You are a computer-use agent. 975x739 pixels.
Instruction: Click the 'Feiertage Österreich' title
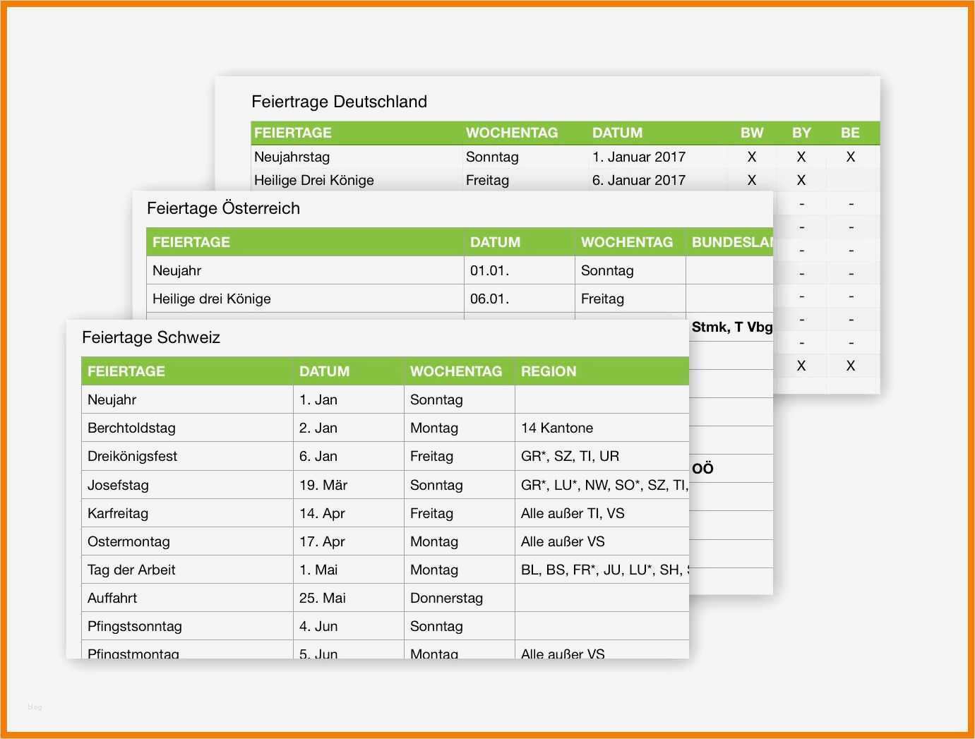tap(223, 208)
